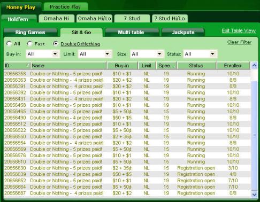The width and height of the screenshot is (260, 202).
Task: Click the table's vertical scrollbar thumb
Action: pyautogui.click(x=254, y=135)
